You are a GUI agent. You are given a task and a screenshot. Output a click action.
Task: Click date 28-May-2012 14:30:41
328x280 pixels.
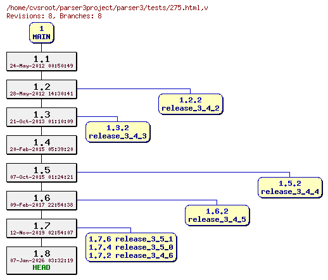coord(42,94)
